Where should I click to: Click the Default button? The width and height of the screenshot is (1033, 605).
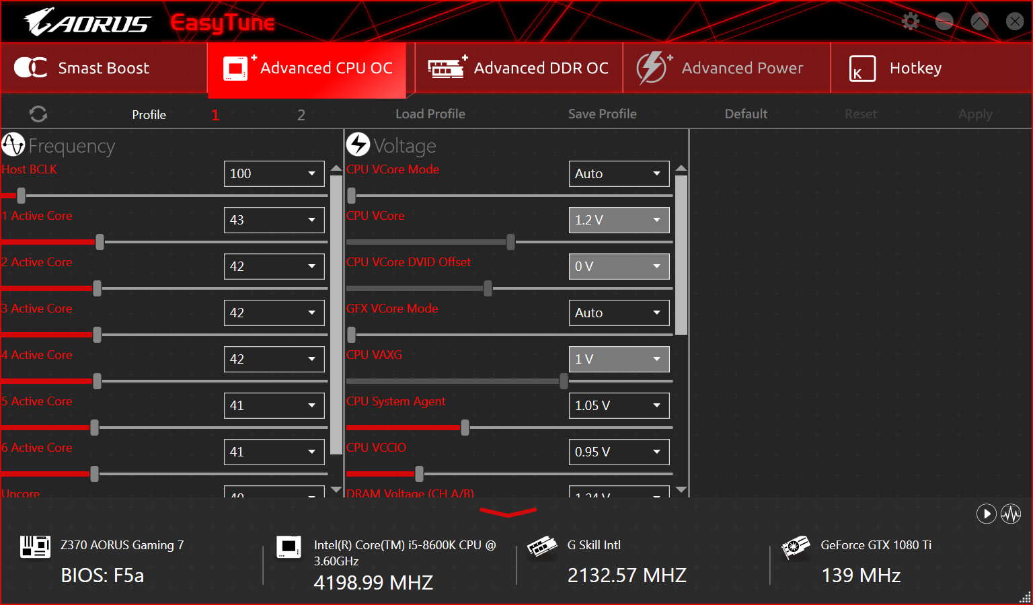point(746,114)
